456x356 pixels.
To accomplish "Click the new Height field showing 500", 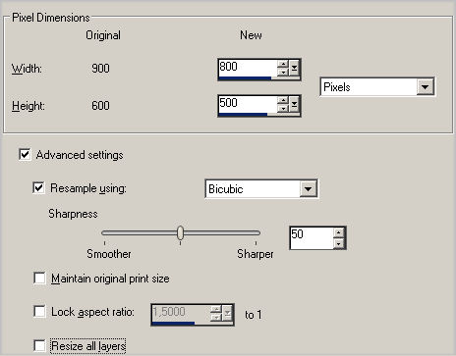I will click(x=248, y=104).
